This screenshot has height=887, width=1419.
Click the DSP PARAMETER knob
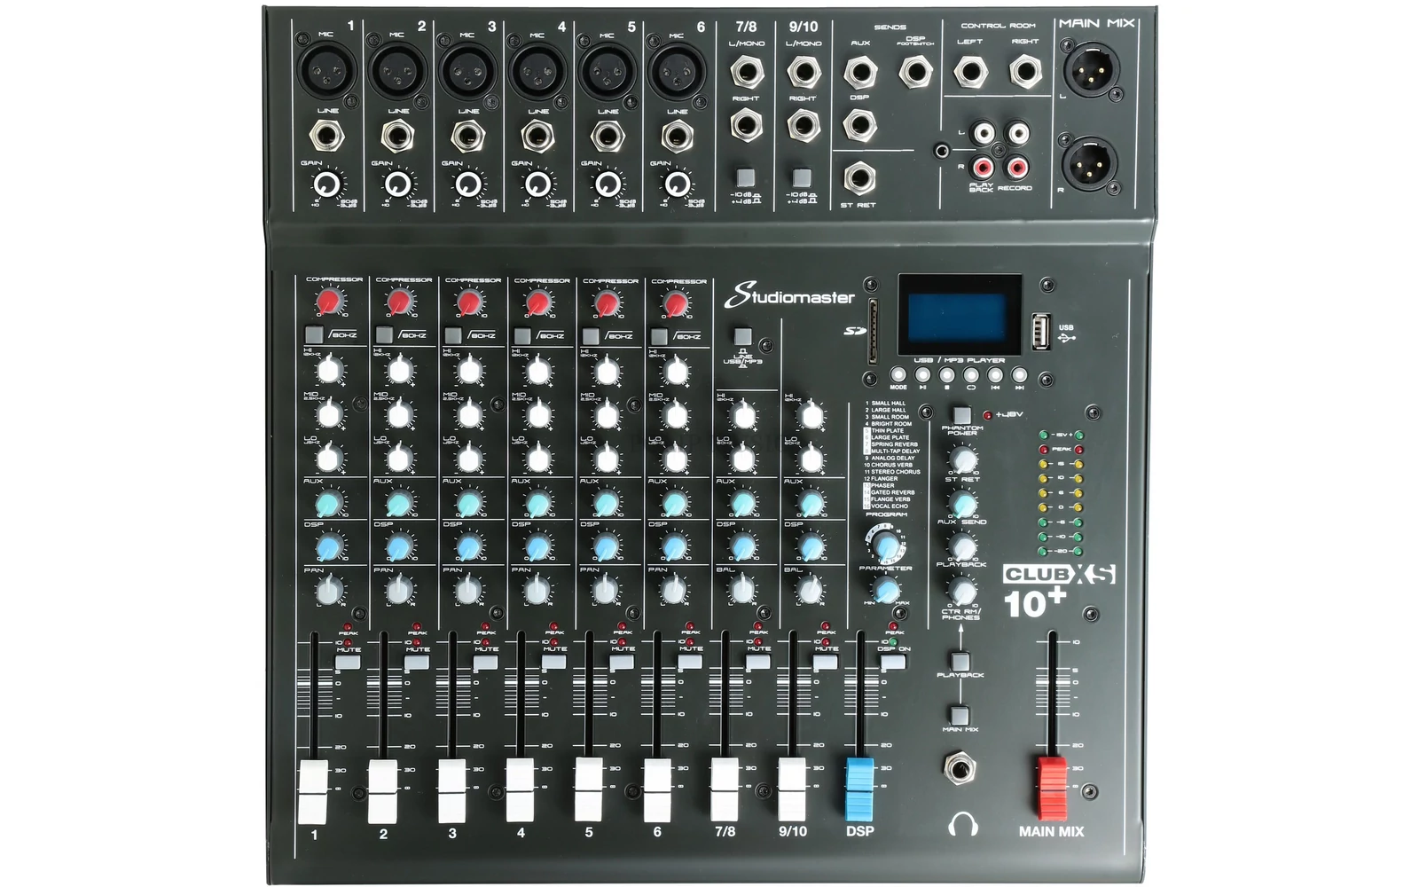click(x=886, y=588)
